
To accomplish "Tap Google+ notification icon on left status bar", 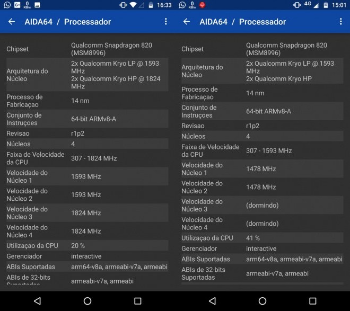I will [17, 5].
